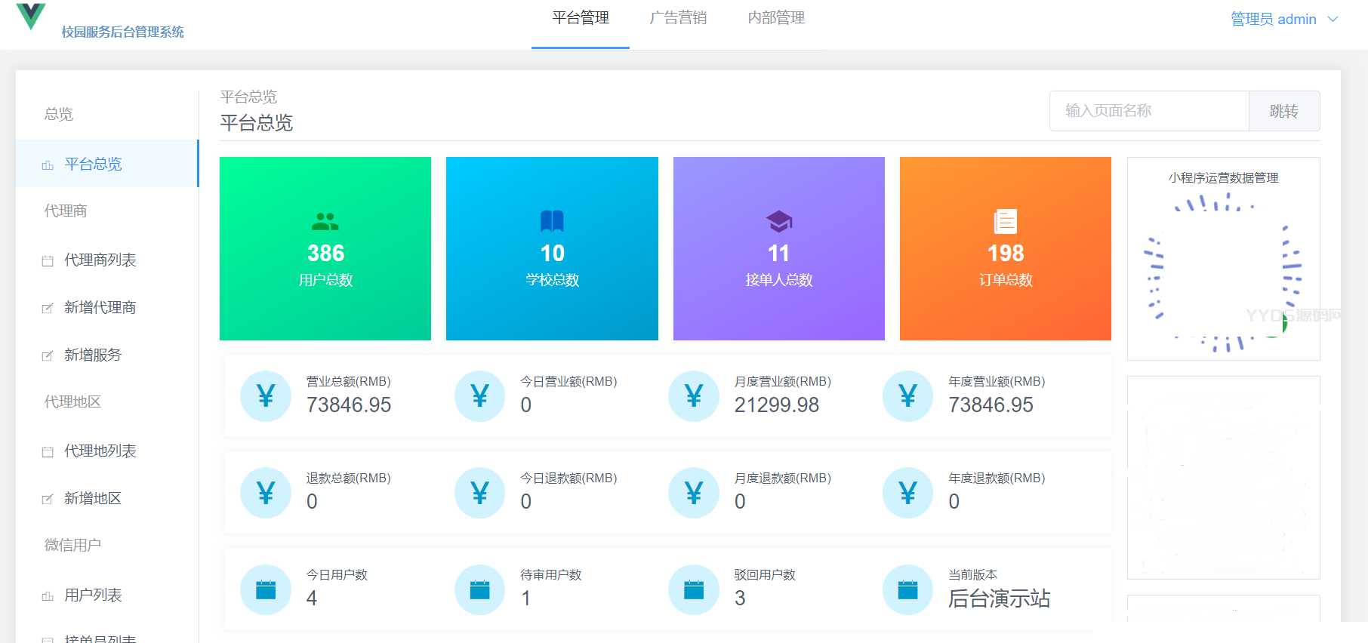Click the users icon above 386
The image size is (1368, 643).
[325, 221]
